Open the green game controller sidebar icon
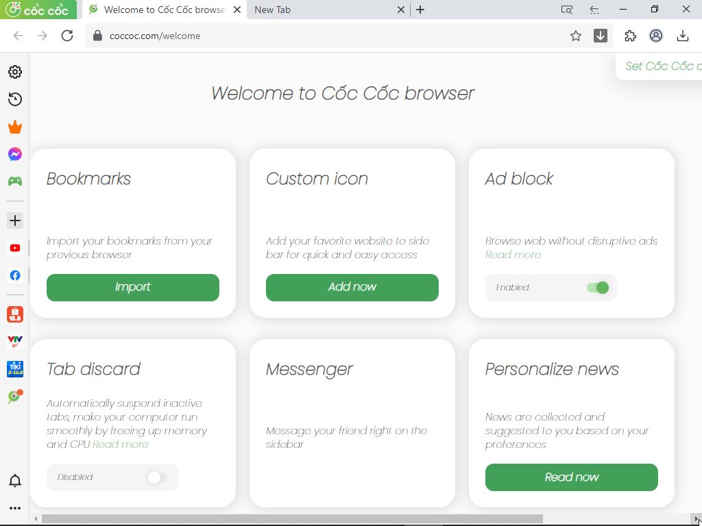Image resolution: width=702 pixels, height=526 pixels. coord(15,181)
